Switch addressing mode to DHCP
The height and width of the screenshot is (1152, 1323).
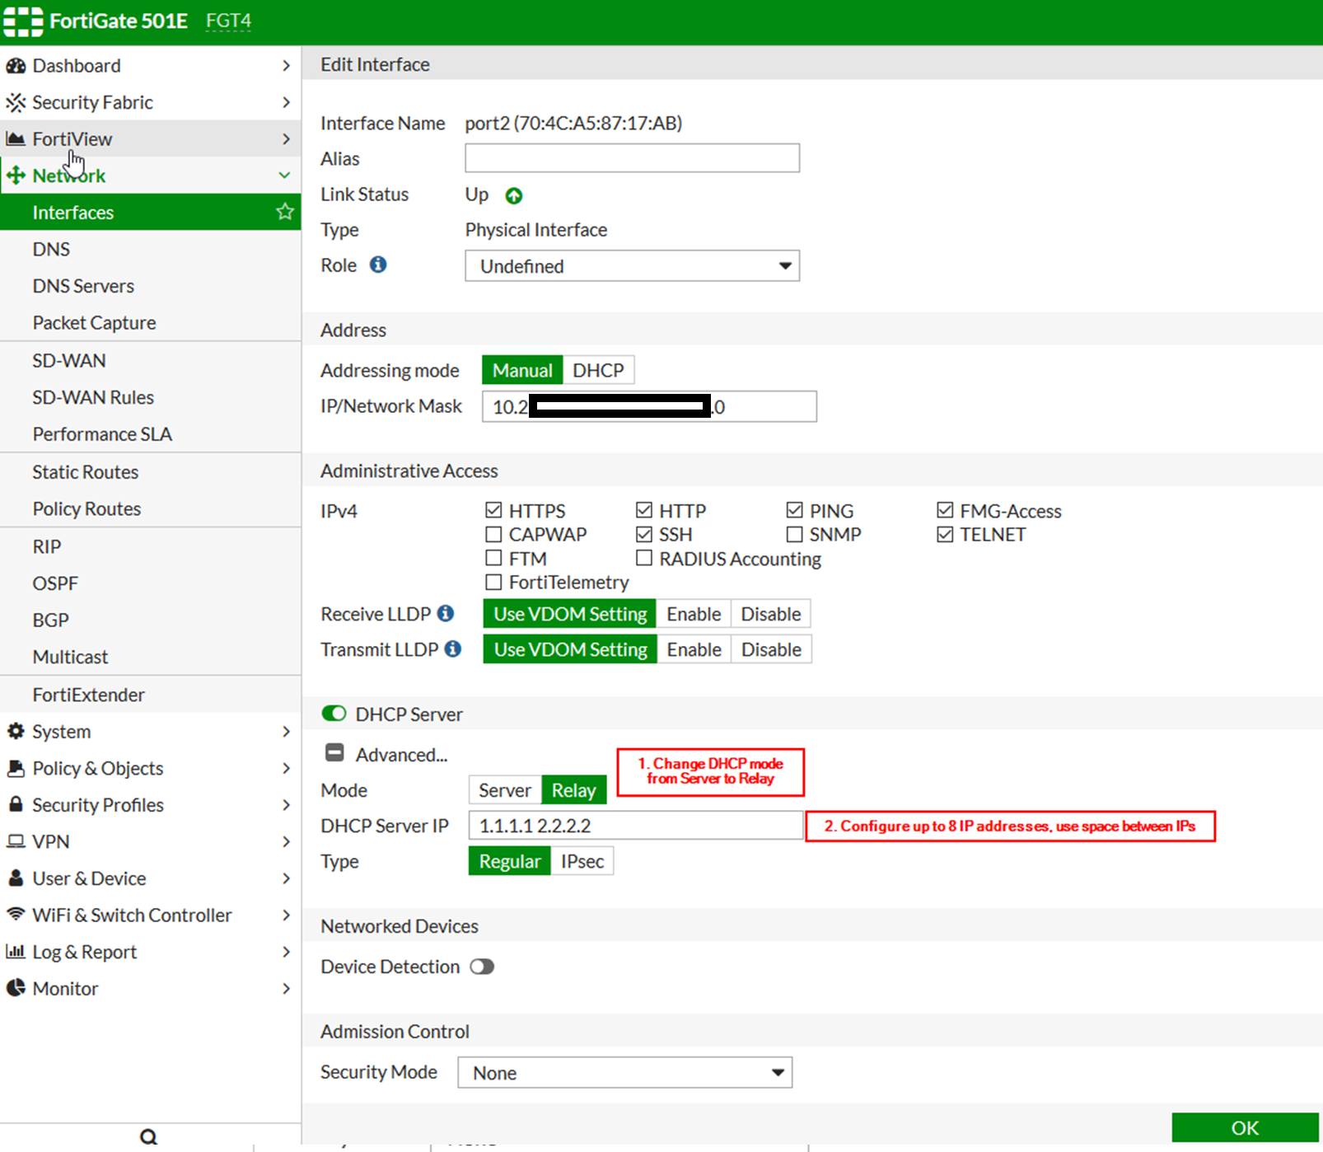tap(598, 370)
